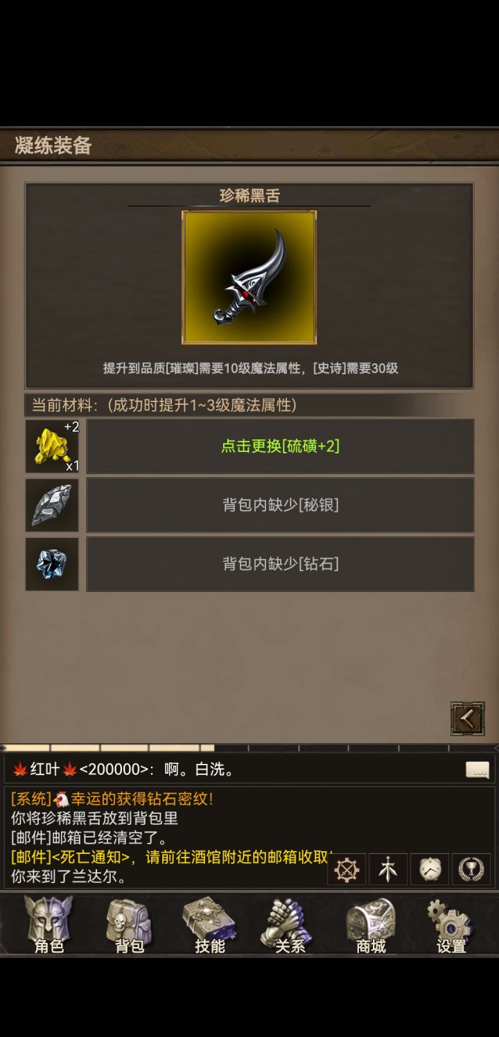Screen dimensions: 499x1037
Task: Open the compass wheel icon in chat
Action: click(x=347, y=869)
